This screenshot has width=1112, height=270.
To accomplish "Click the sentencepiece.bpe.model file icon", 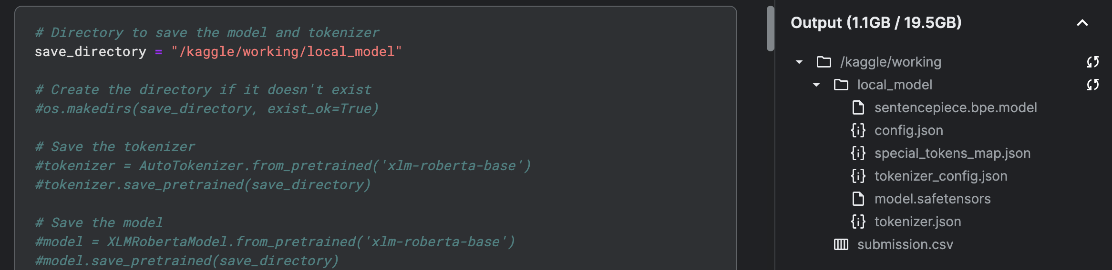I will click(x=858, y=107).
